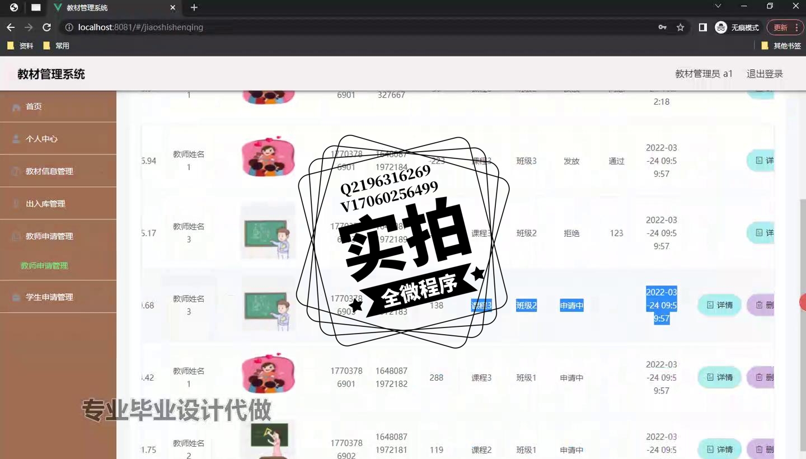The image size is (806, 459).
Task: Select green 教师申请管理 submenu item
Action: [44, 266]
